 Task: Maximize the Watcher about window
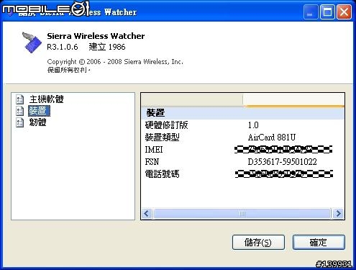(x=327, y=12)
